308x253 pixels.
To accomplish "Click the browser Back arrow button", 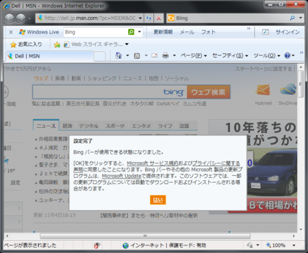I will point(10,18).
